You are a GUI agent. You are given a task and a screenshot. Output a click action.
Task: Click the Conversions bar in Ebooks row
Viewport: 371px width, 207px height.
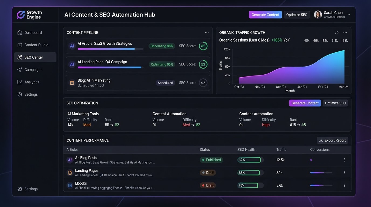click(321, 185)
